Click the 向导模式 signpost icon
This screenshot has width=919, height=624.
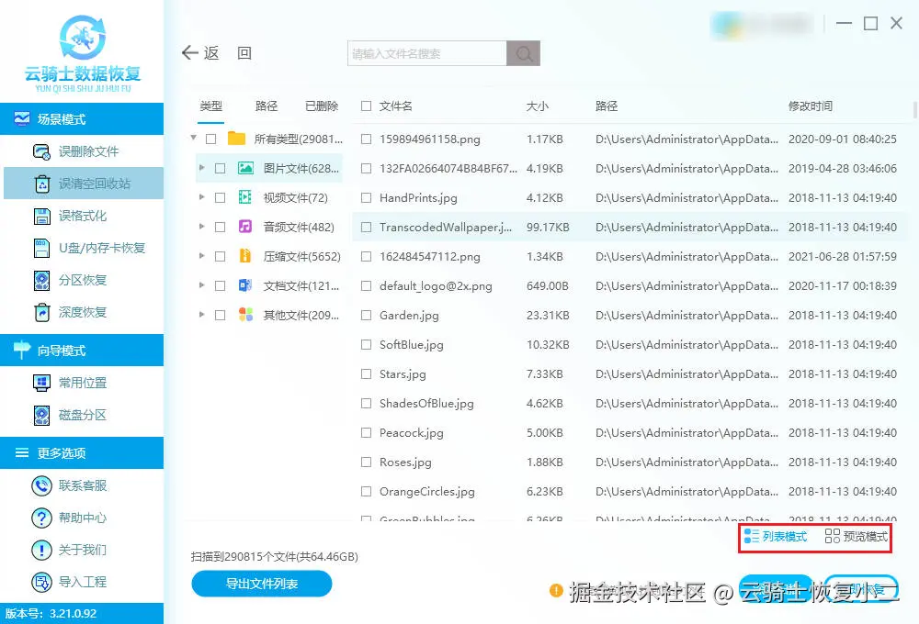[22, 350]
